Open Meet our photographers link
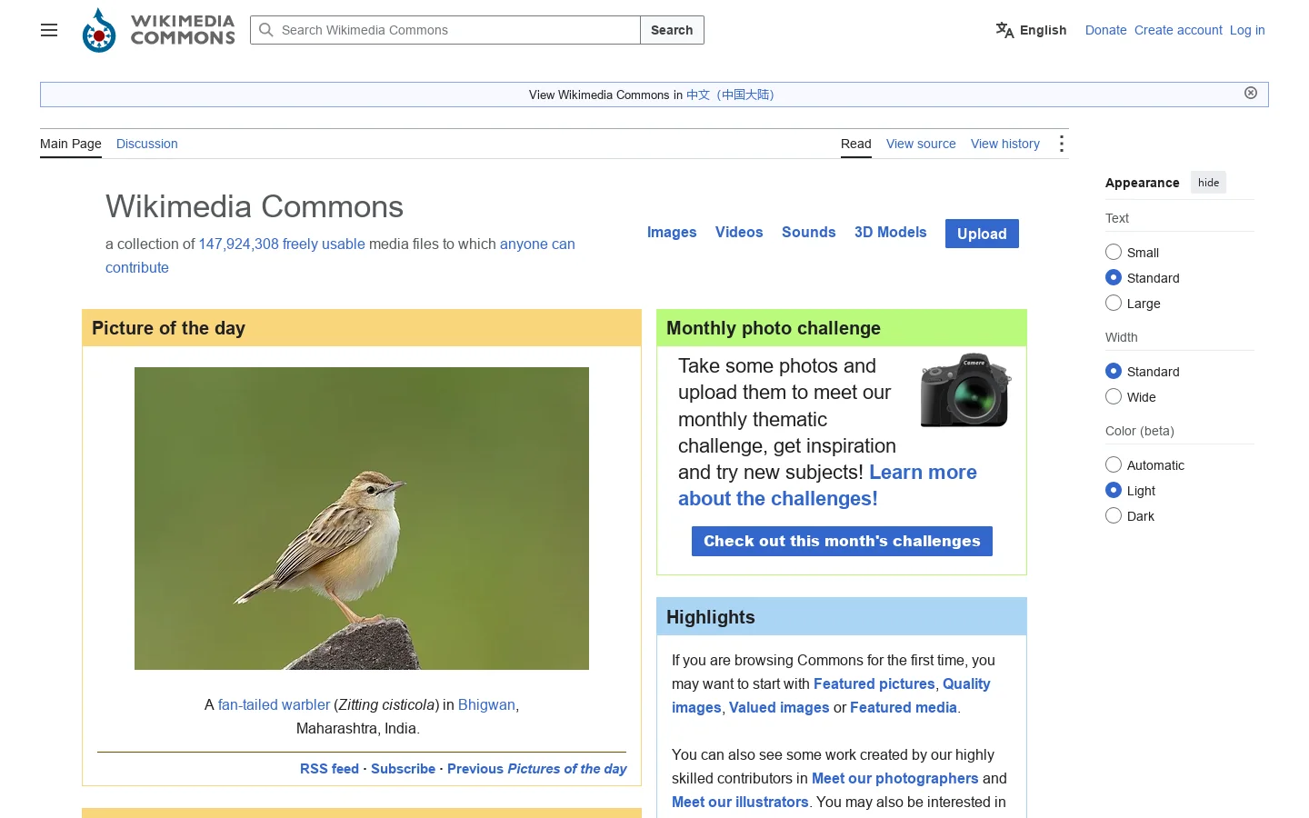 (x=895, y=778)
